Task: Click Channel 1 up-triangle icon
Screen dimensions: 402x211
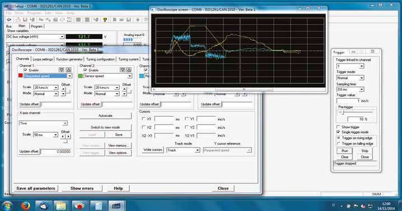Action: pyautogui.click(x=68, y=70)
